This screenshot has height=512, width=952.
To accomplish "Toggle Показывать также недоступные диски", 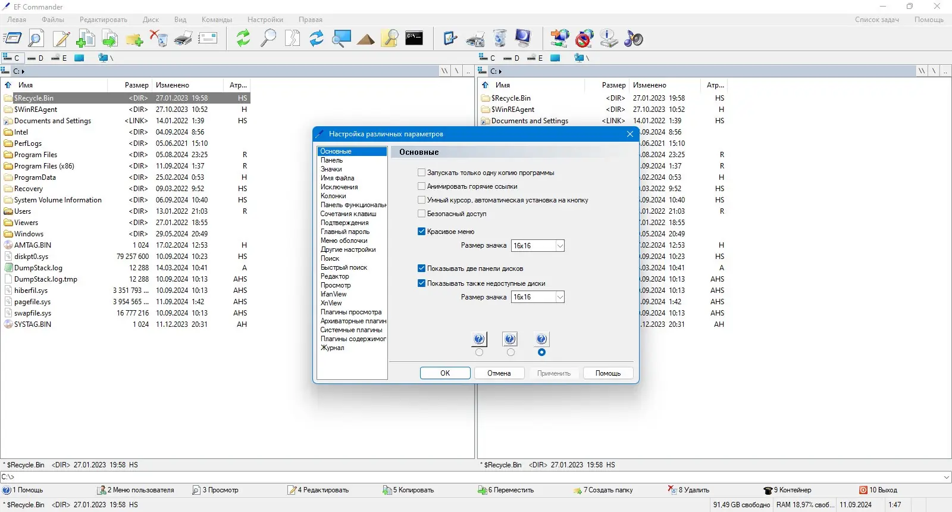I will pyautogui.click(x=421, y=283).
